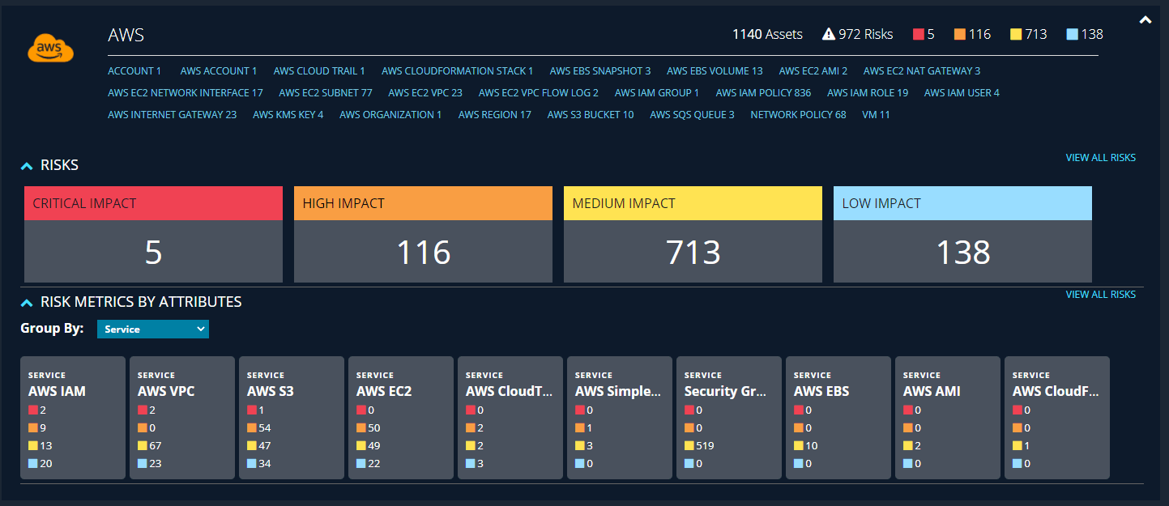Open the AWS EC2 service card
Screen dimensions: 1169x506
tap(401, 417)
